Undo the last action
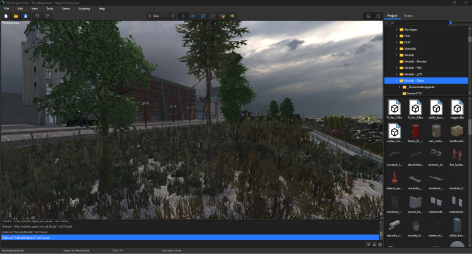This screenshot has width=472, height=254. [x=37, y=16]
